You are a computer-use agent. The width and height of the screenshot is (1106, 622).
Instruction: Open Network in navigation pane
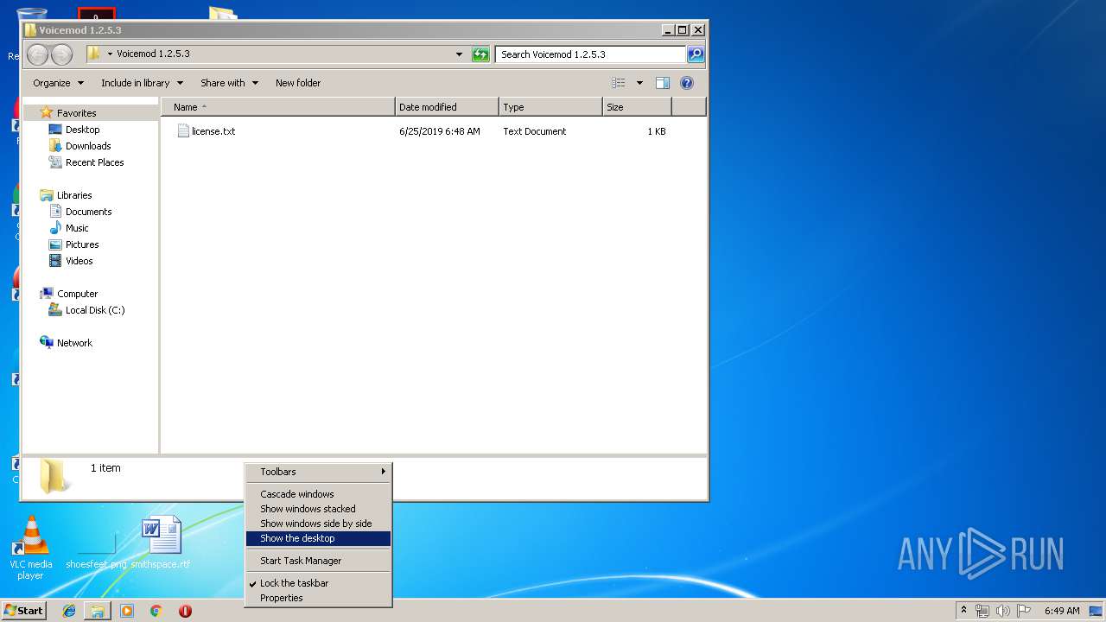point(74,343)
